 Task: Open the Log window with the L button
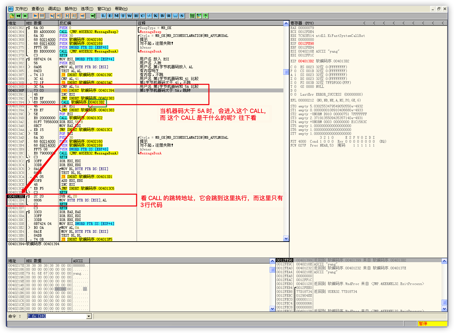click(x=103, y=16)
